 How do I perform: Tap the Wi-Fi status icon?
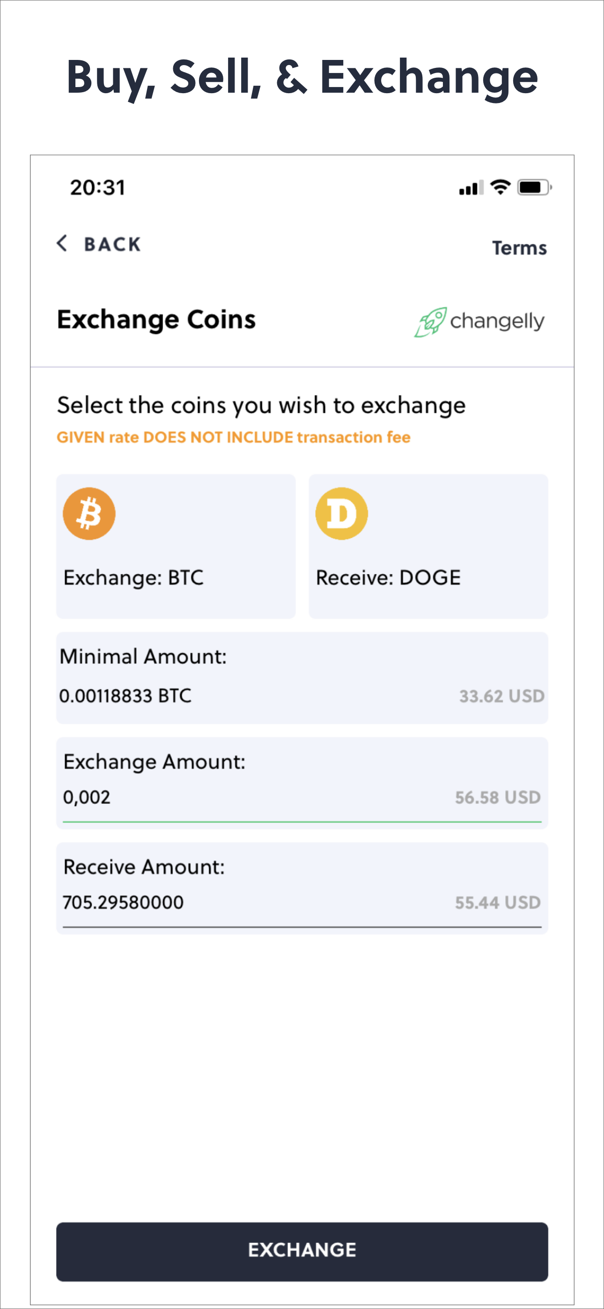(500, 188)
